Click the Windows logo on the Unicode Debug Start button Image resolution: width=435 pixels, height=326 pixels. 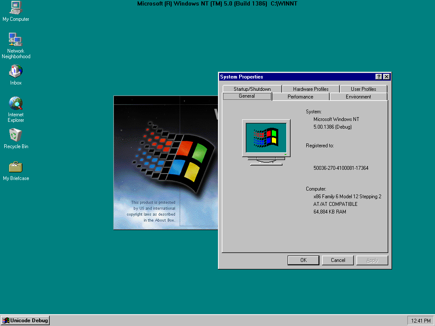[6, 320]
